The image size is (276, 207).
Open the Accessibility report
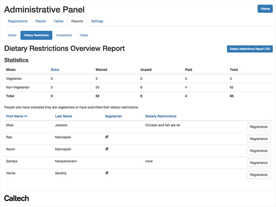64,35
